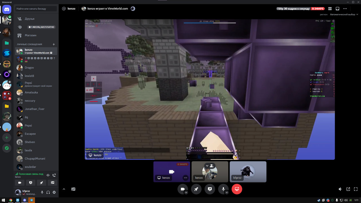The height and width of the screenshot is (203, 361).
Task: Turn on camera in the voice panel
Action: pos(20,183)
